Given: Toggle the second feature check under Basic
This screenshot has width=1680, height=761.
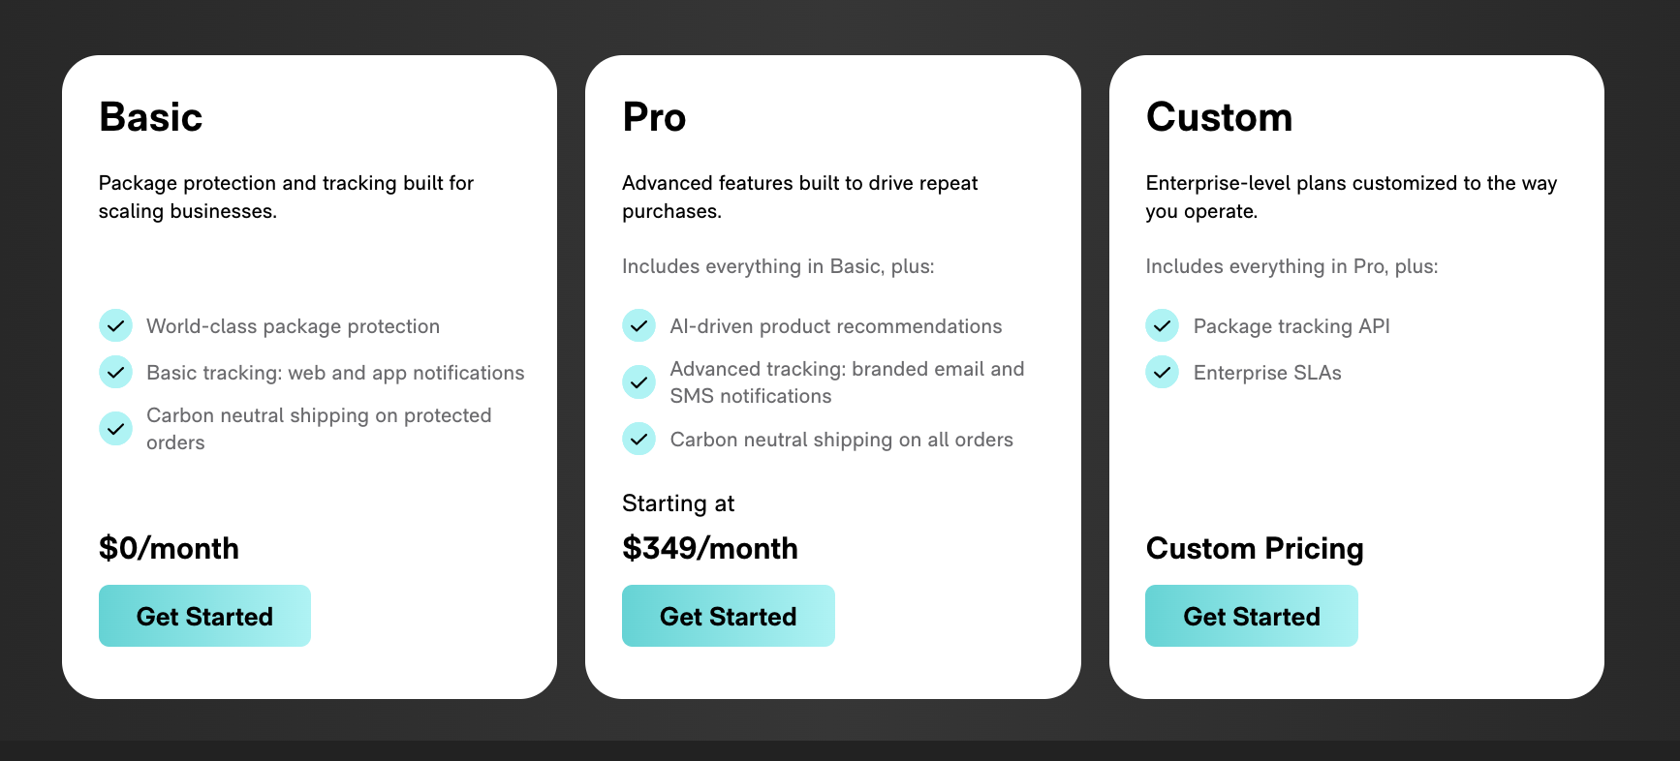Looking at the screenshot, I should 115,372.
